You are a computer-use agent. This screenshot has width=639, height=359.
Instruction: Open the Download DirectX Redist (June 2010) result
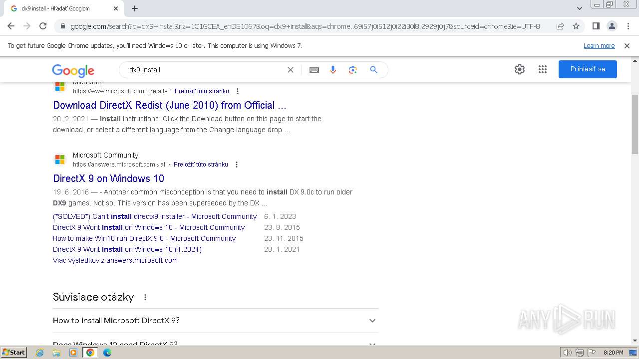click(170, 105)
